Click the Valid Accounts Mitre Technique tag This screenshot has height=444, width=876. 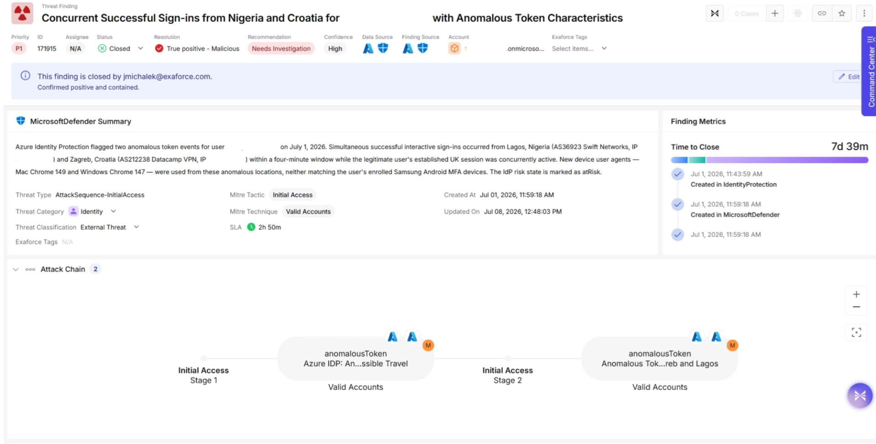(x=308, y=211)
